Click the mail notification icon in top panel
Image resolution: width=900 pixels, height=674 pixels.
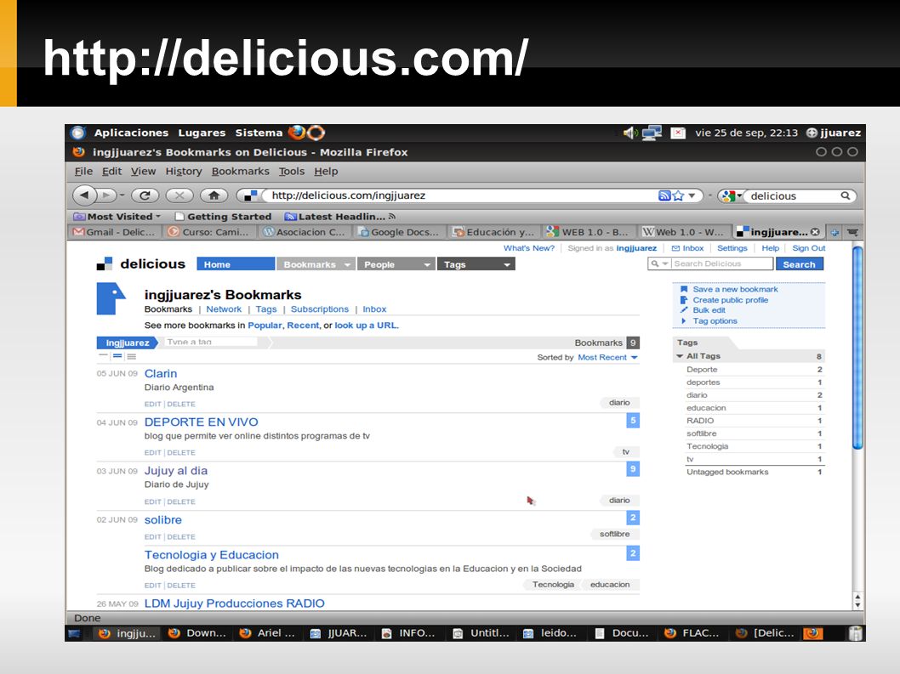pyautogui.click(x=678, y=133)
